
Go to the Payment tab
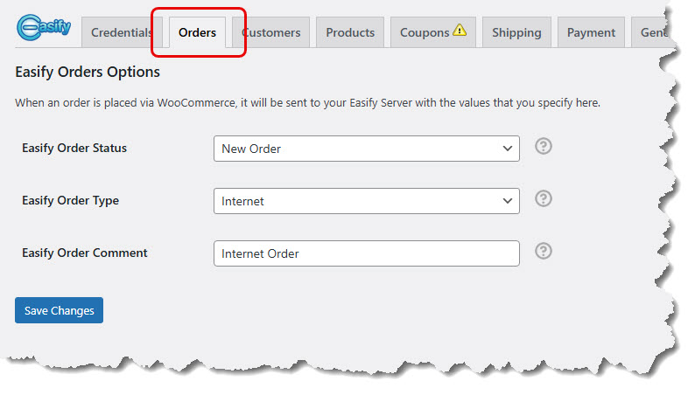(591, 32)
